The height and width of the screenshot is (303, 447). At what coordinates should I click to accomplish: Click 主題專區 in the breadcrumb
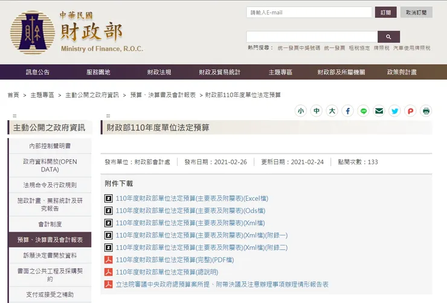(42, 95)
